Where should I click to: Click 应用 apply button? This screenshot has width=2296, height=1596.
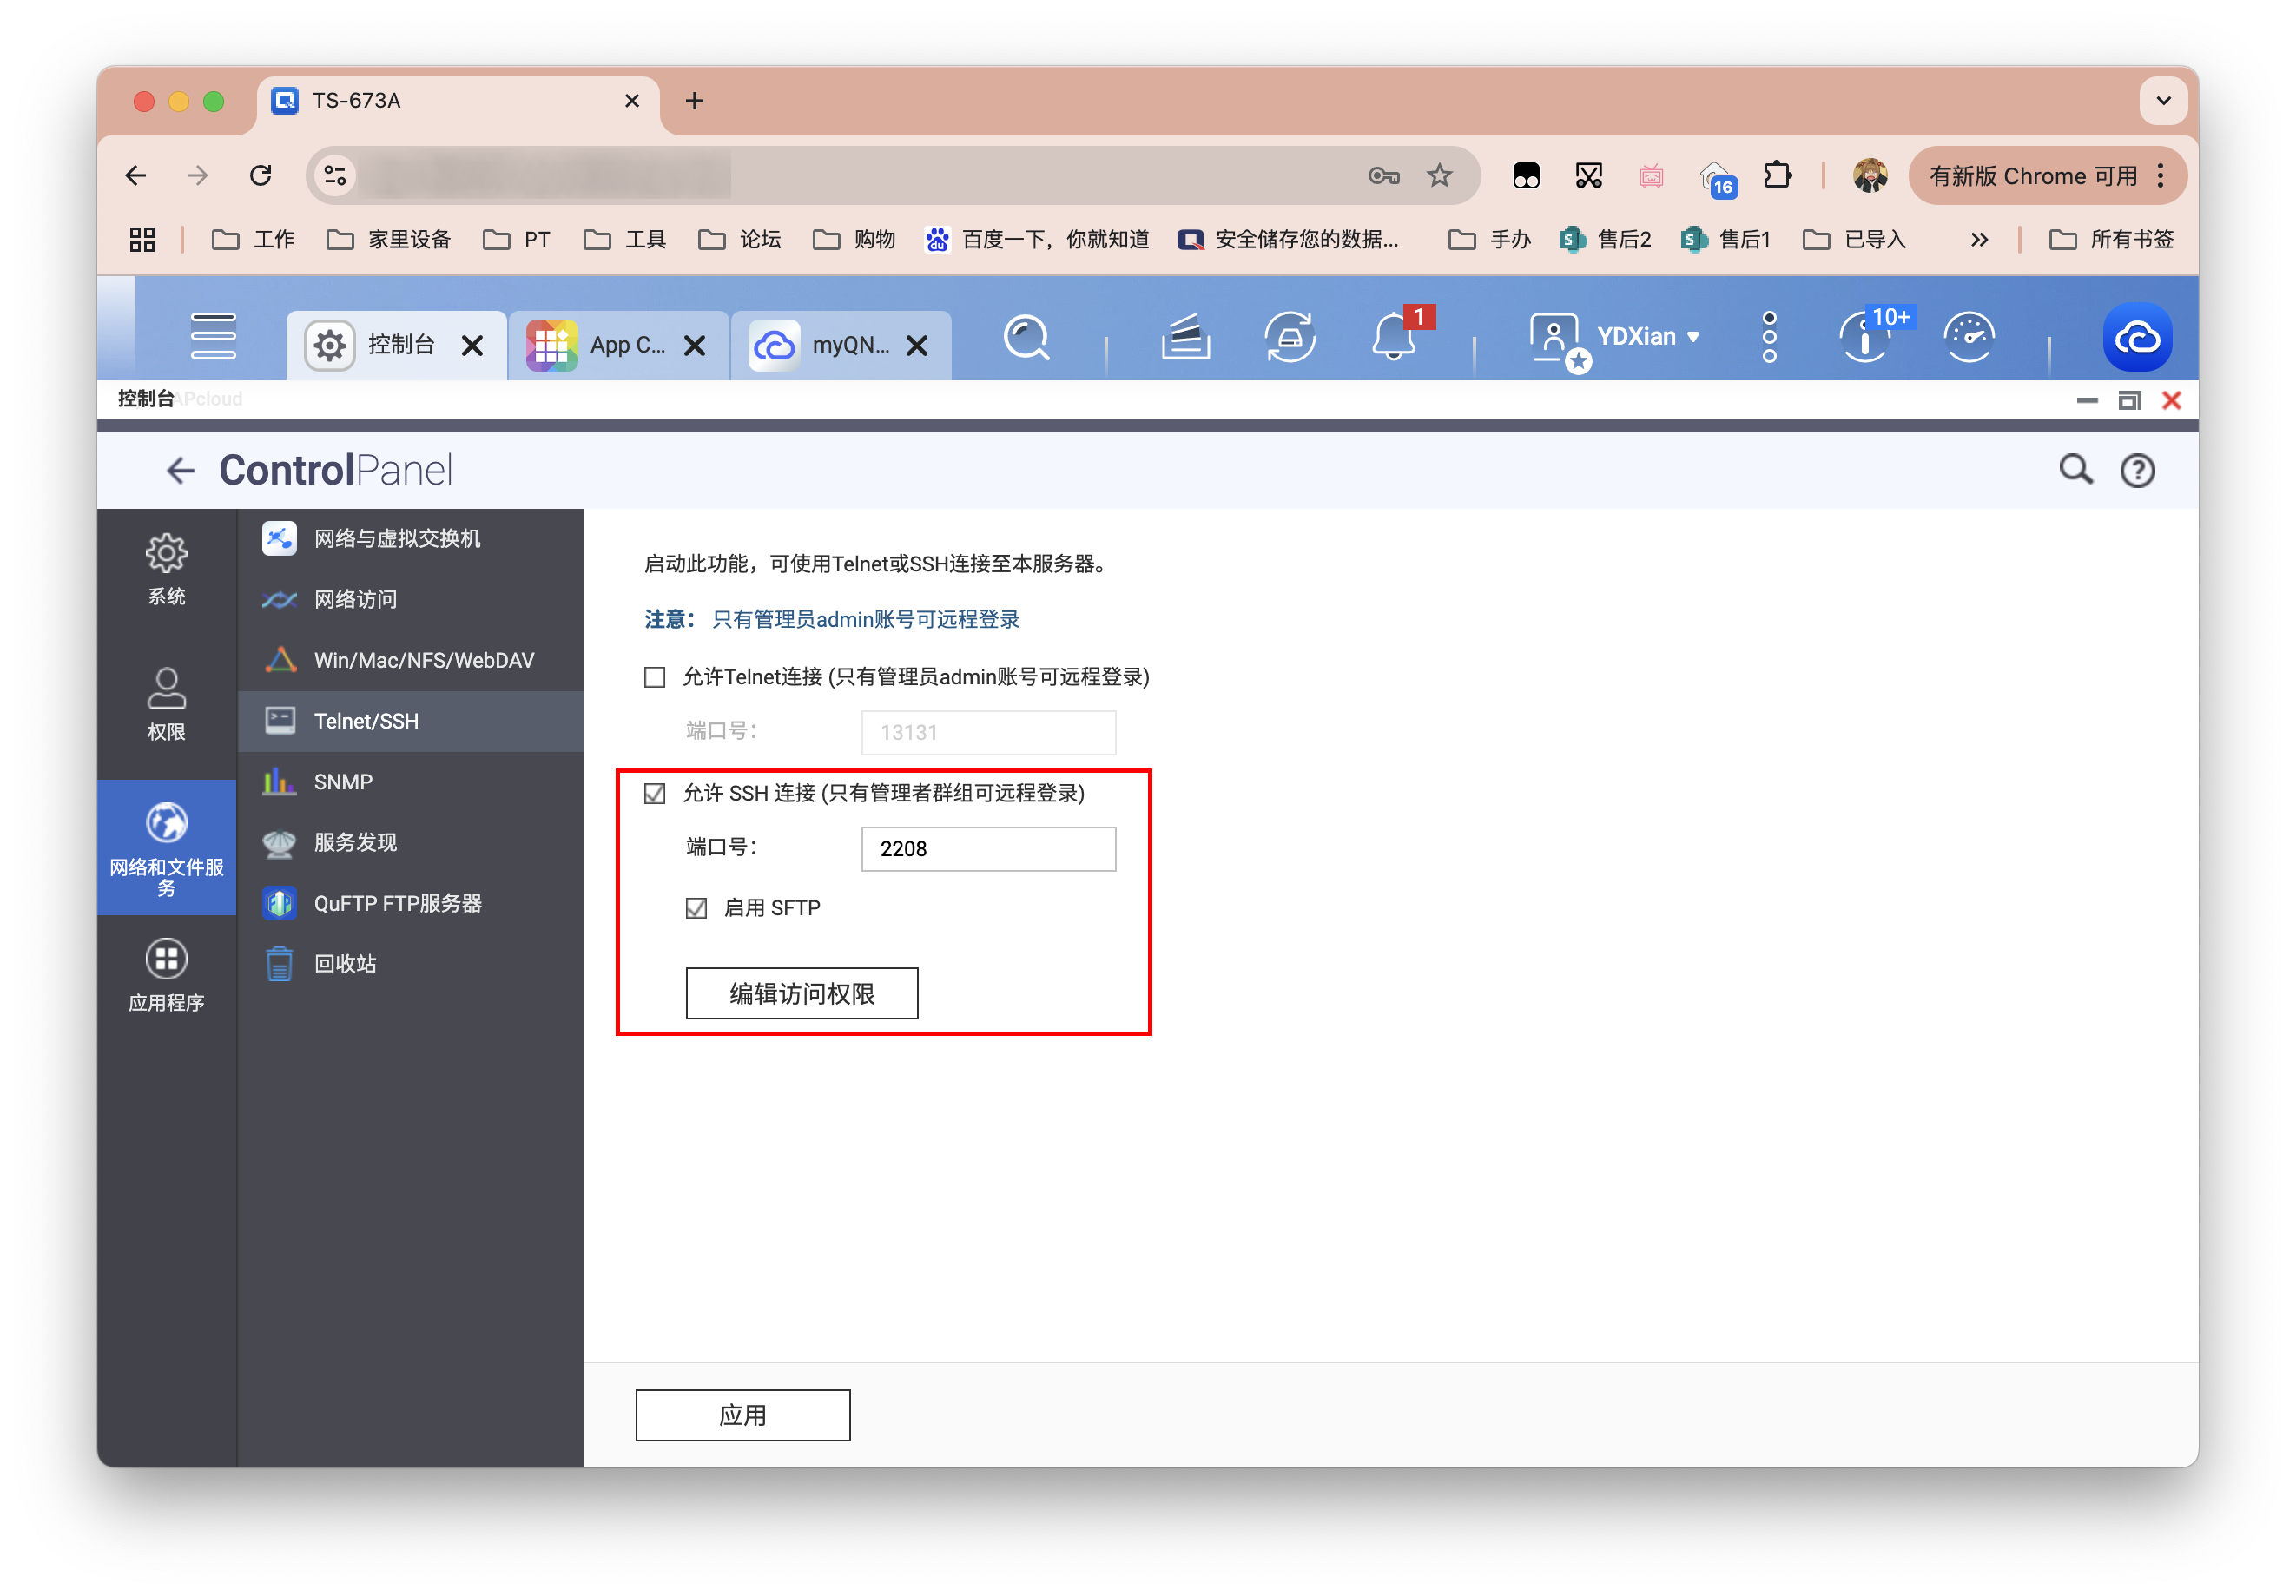tap(743, 1416)
